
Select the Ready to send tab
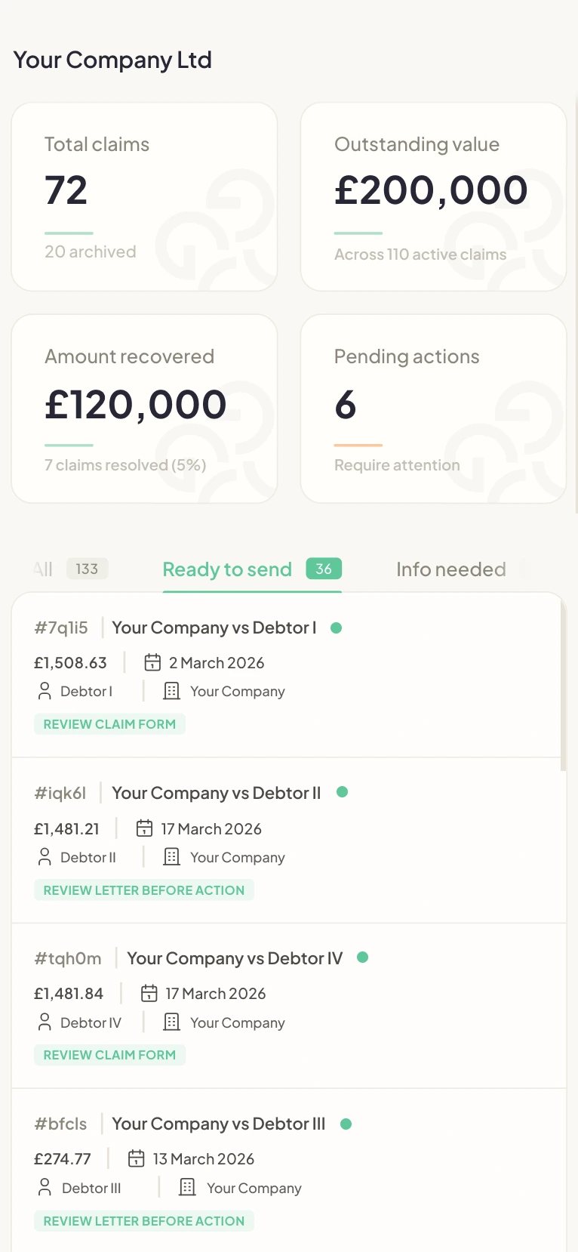point(227,569)
